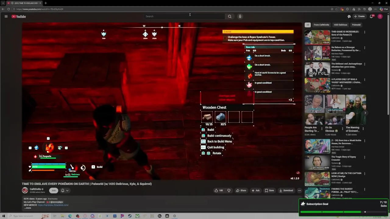Click the video title text
Screen dimensions: 390x219
pyautogui.click(x=87, y=184)
